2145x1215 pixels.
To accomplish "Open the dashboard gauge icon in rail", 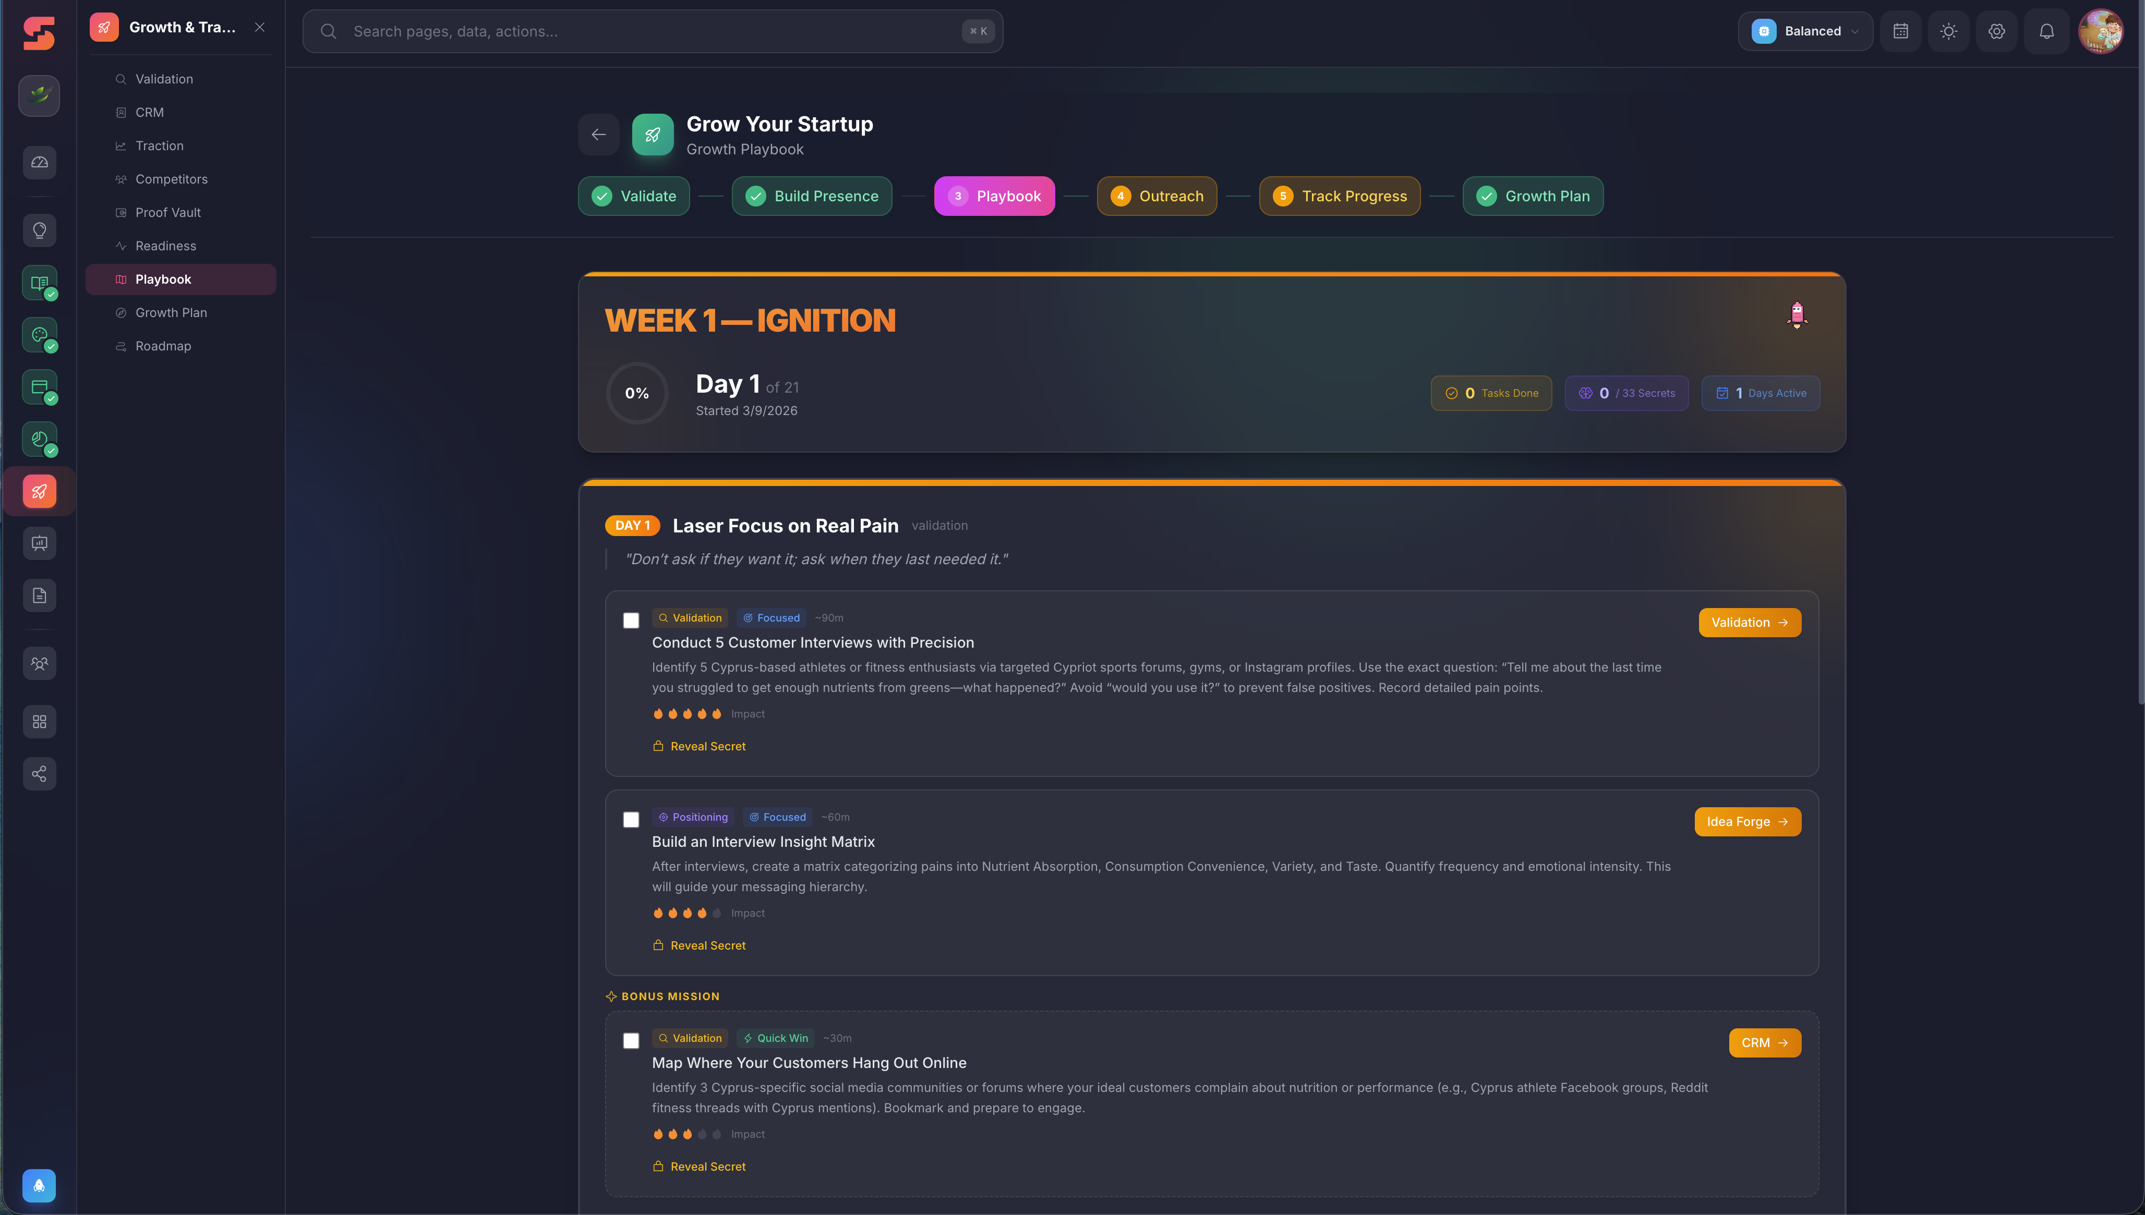I will click(x=39, y=162).
